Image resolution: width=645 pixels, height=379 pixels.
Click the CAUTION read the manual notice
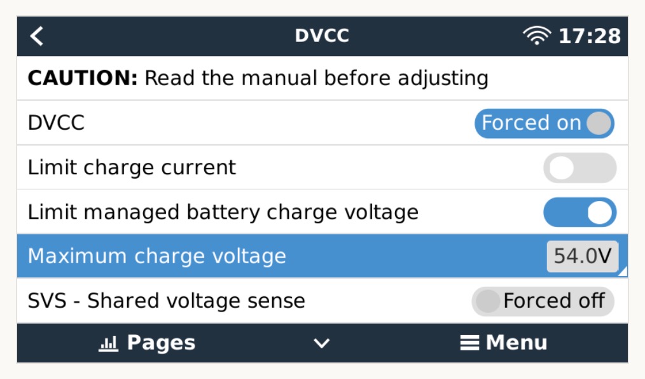(x=258, y=79)
